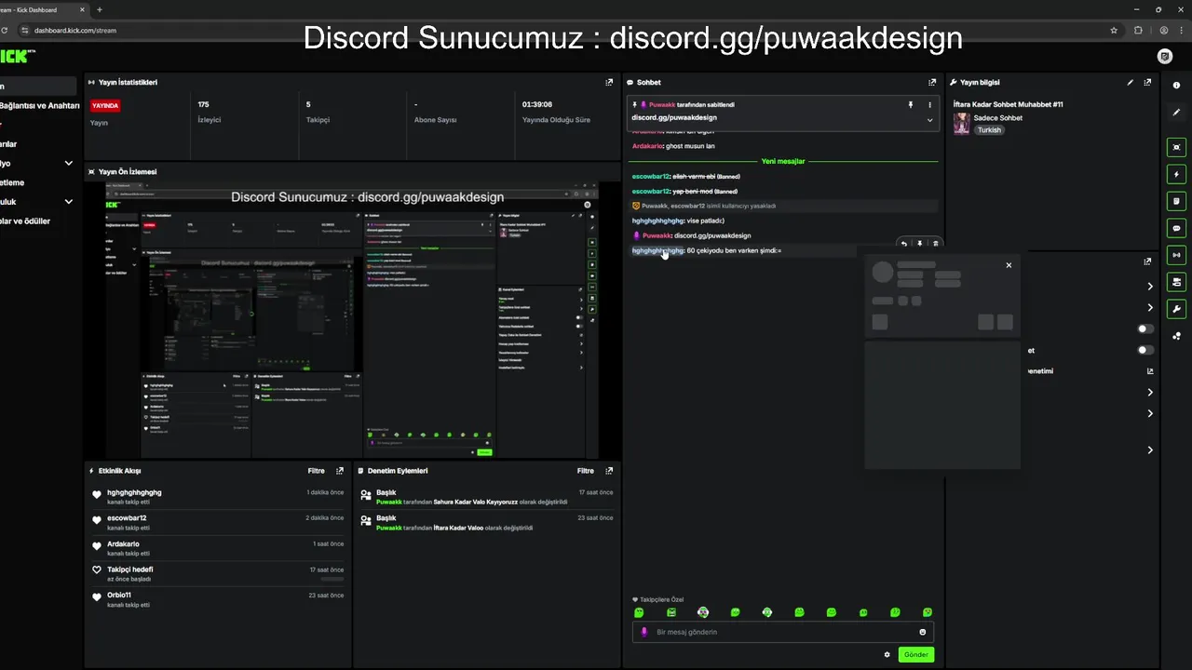Click the '01:39:08' live duration value
Image resolution: width=1192 pixels, height=670 pixels.
(x=537, y=104)
